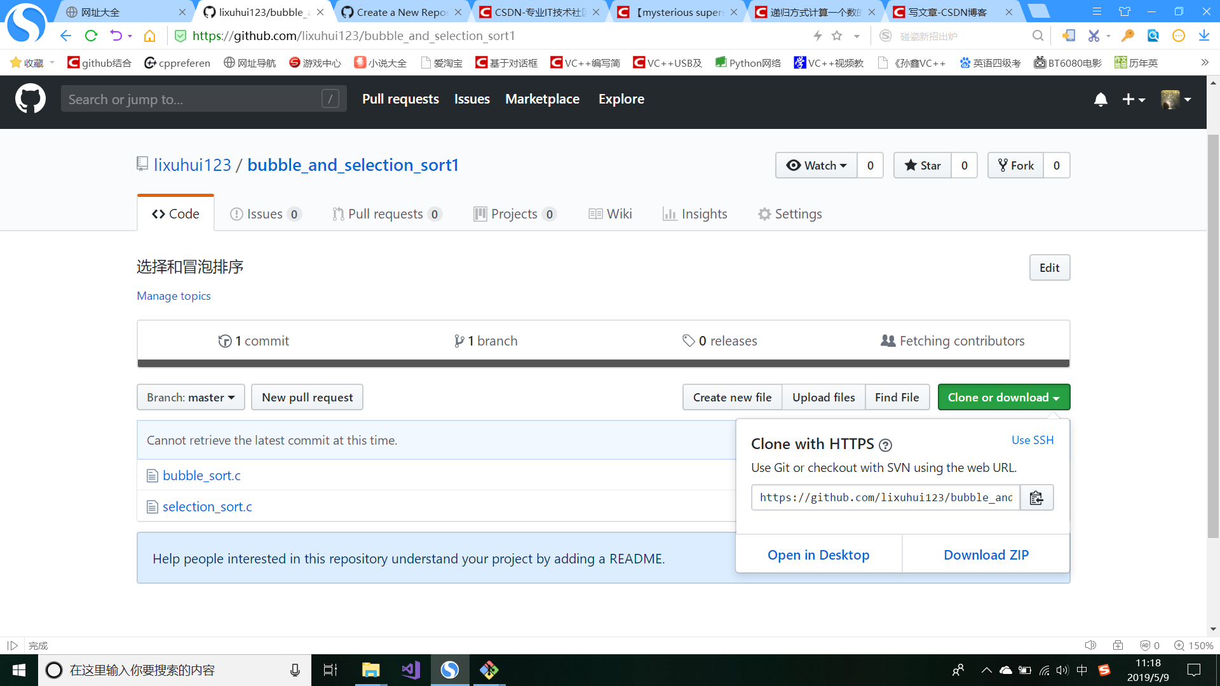
Task: Click the Clone with HTTPS help icon
Action: pos(885,445)
